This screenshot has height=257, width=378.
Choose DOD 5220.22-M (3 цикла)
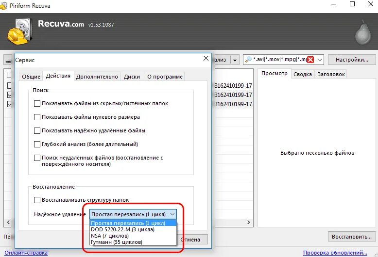pyautogui.click(x=133, y=229)
